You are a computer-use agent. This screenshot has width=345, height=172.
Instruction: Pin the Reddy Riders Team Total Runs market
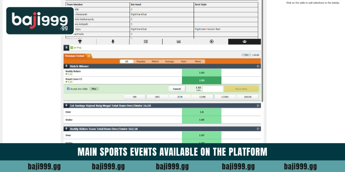66,129
